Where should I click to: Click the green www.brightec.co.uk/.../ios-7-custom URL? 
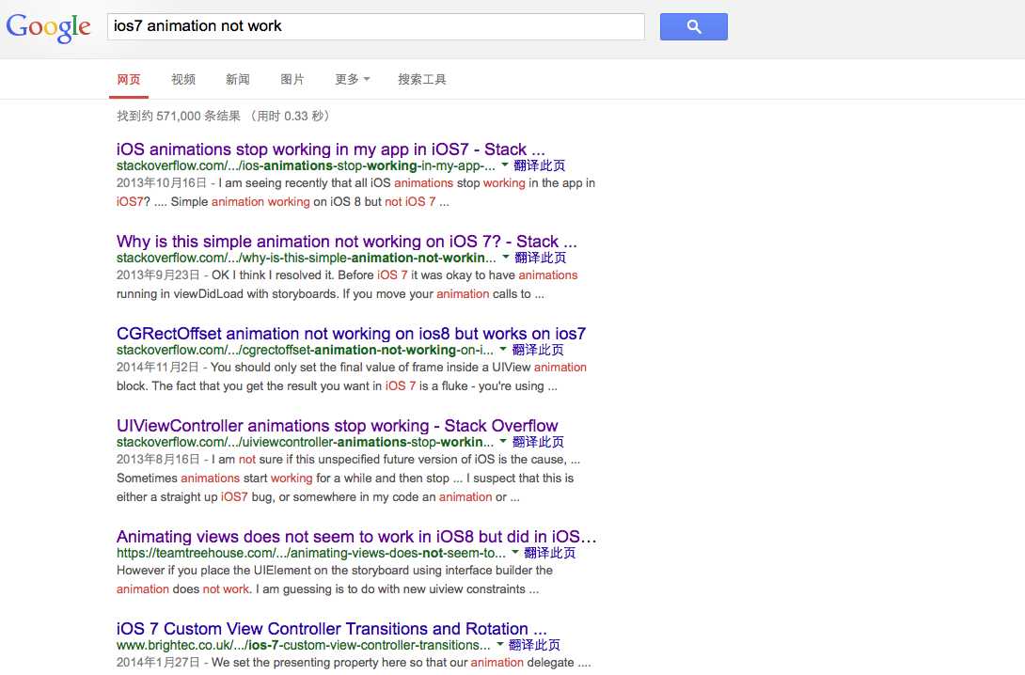304,646
